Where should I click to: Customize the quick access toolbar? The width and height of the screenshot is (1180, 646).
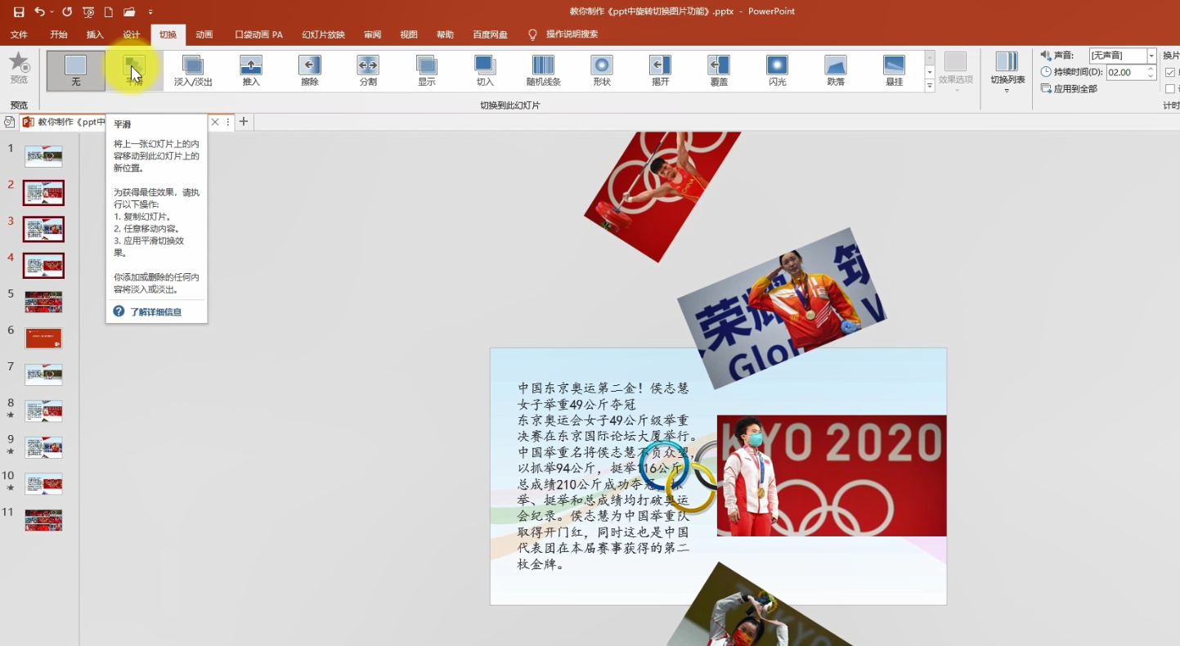pos(150,11)
